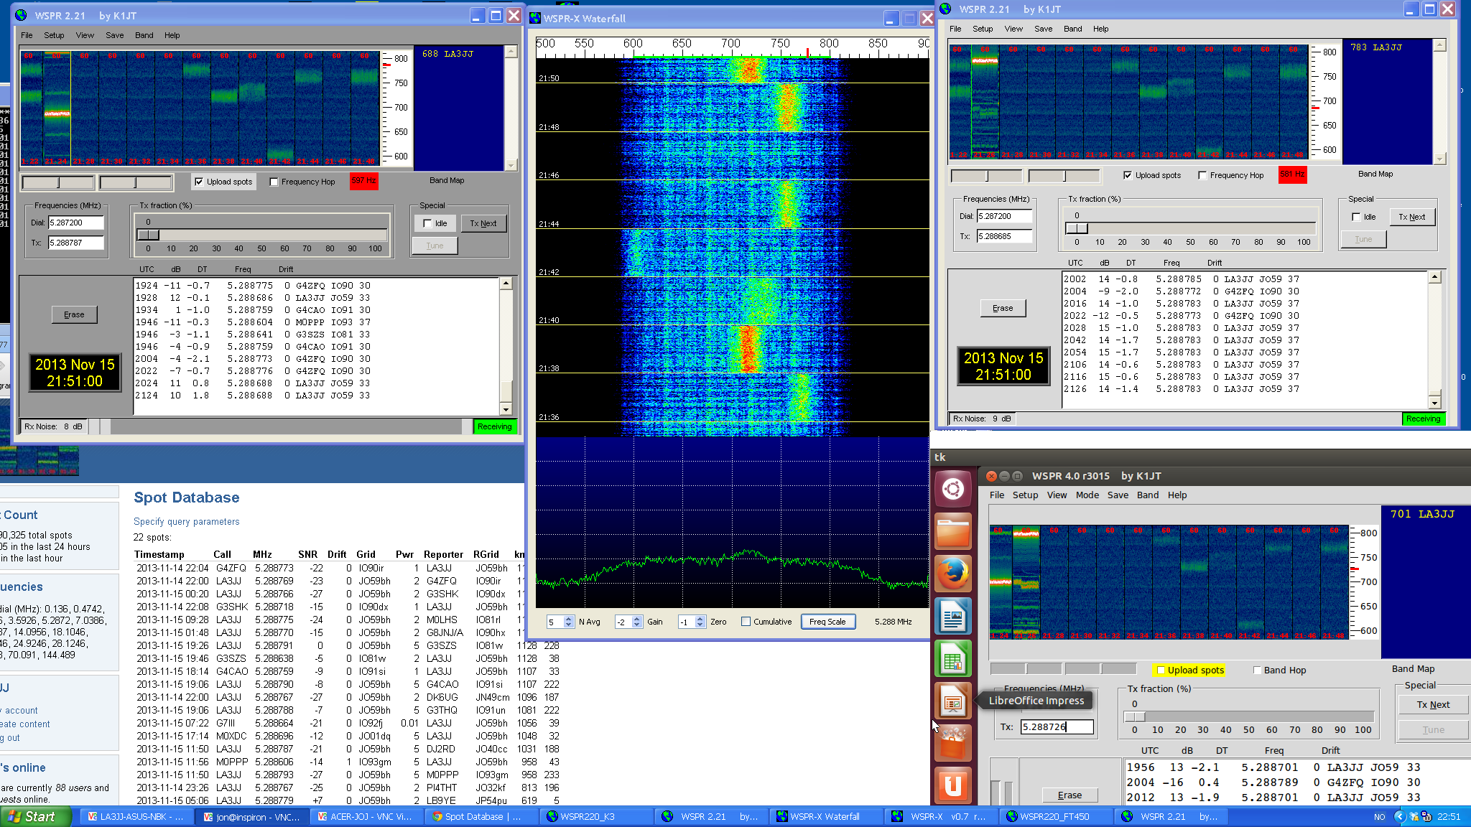Toggle the Cumulative checkbox in WSPR-X Waterfall
This screenshot has height=827, width=1471.
746,622
